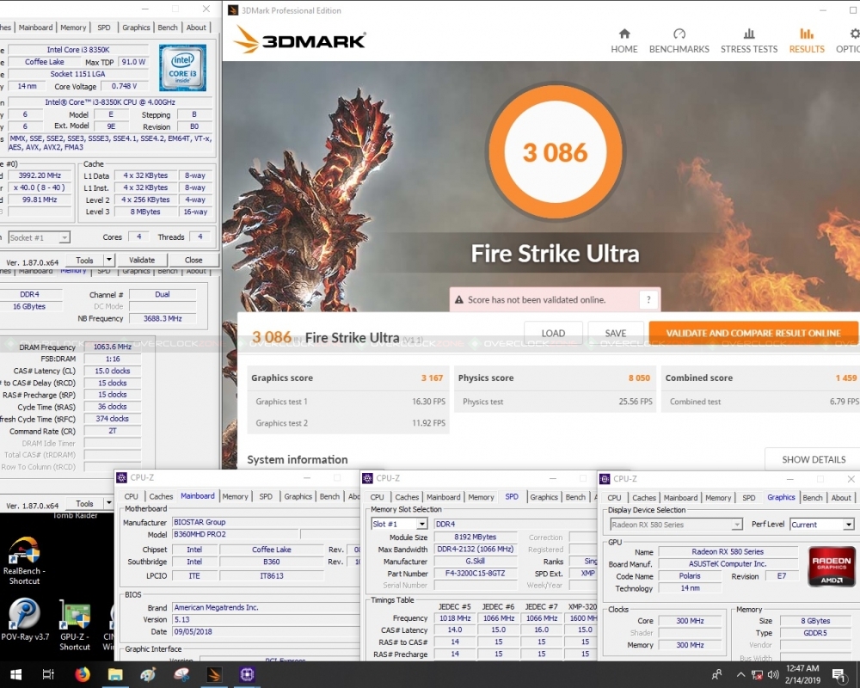Select the Memory tab in the CPU-Z SPD window

(x=481, y=497)
